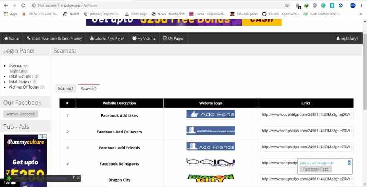The width and height of the screenshot is (367, 187).
Task: Click the top Free Bonus banner ad
Action: pyautogui.click(x=184, y=22)
